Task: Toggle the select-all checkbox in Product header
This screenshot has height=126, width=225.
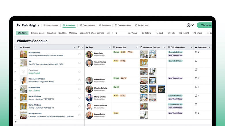Action: click(x=16, y=47)
